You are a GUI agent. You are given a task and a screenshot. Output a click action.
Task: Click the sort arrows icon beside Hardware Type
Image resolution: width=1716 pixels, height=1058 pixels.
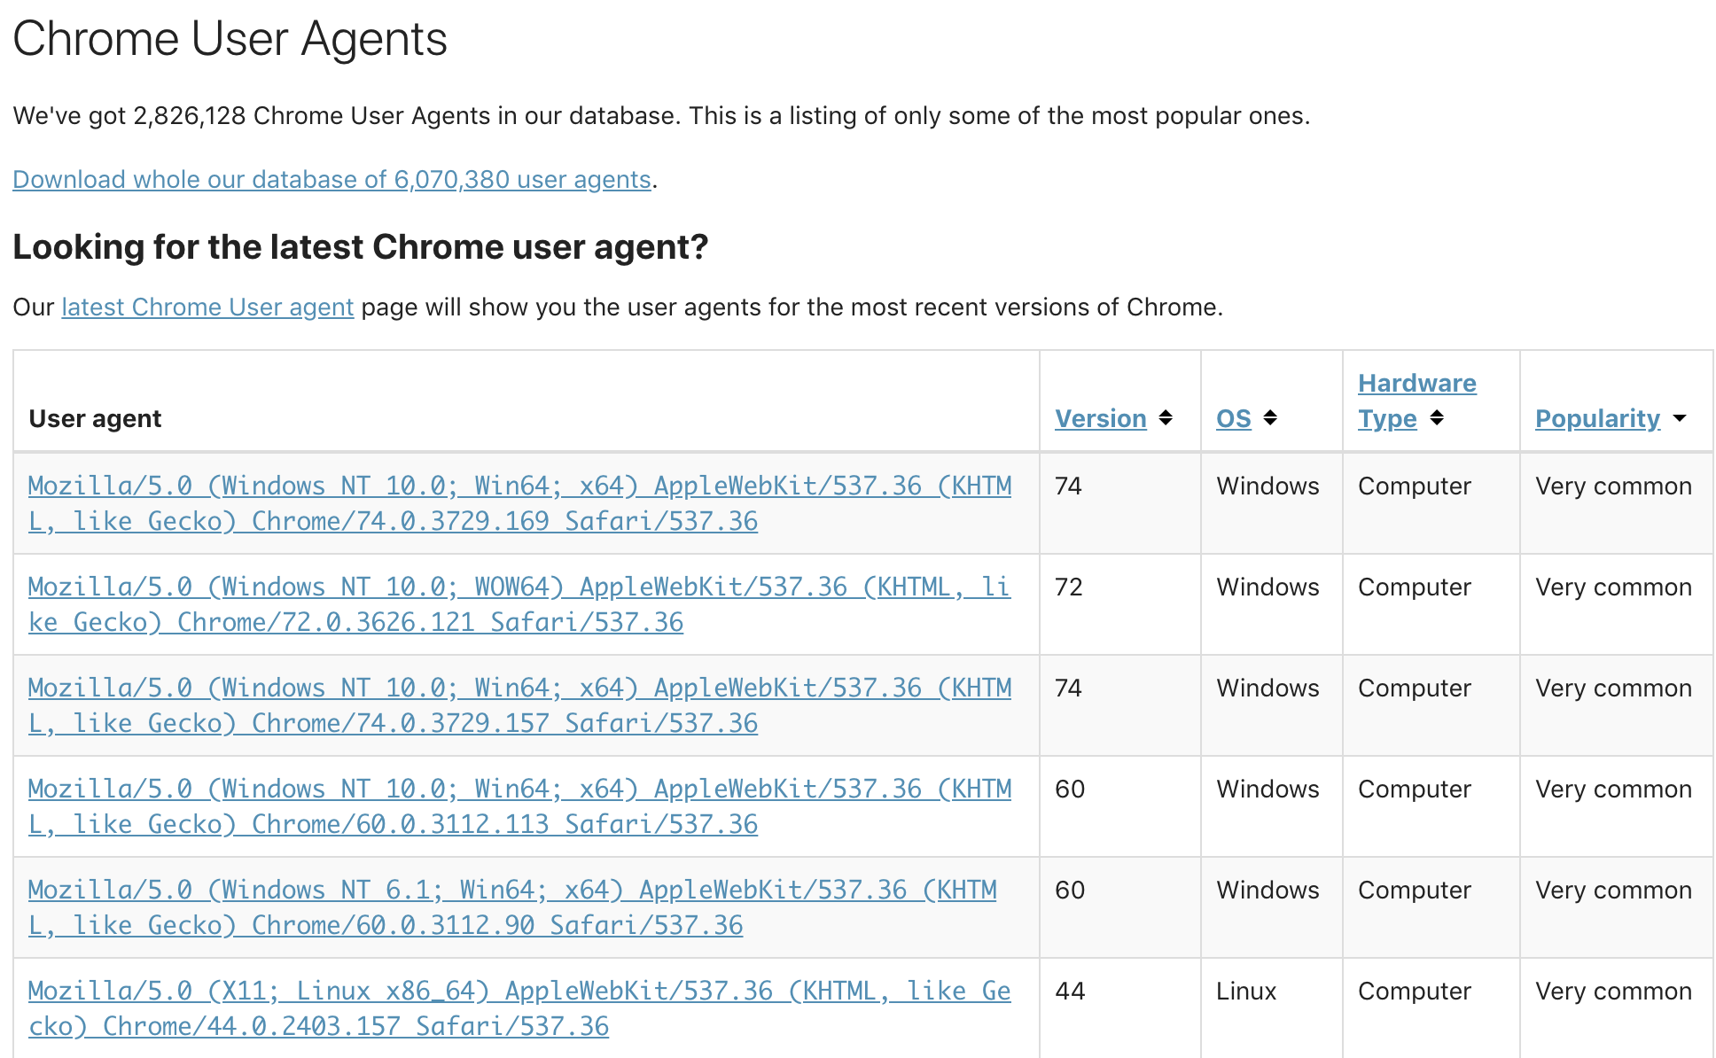[x=1437, y=417]
